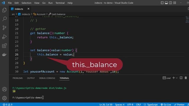This screenshot has height=106, width=189.
Task: Click line number 26 in the gutter
Action: click(17, 54)
